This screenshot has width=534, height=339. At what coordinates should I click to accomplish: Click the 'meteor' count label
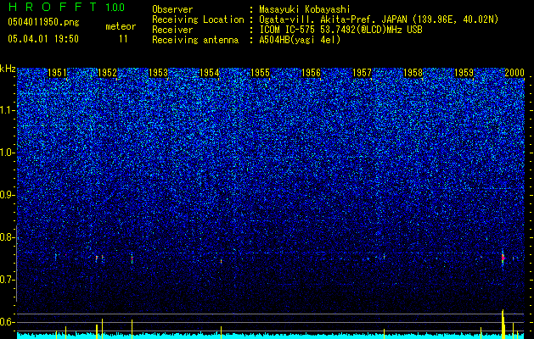click(121, 26)
